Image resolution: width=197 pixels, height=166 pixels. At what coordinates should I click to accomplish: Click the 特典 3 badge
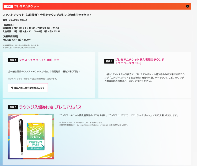13,107
